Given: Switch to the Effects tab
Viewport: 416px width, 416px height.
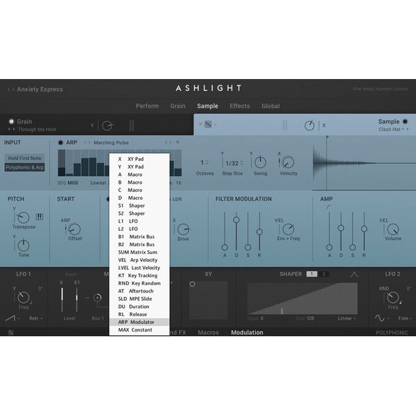Looking at the screenshot, I should point(240,106).
